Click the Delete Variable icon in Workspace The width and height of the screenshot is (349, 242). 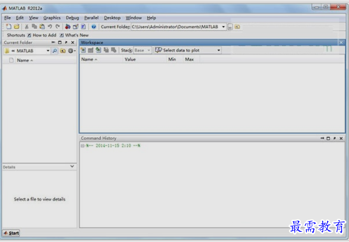pos(114,50)
